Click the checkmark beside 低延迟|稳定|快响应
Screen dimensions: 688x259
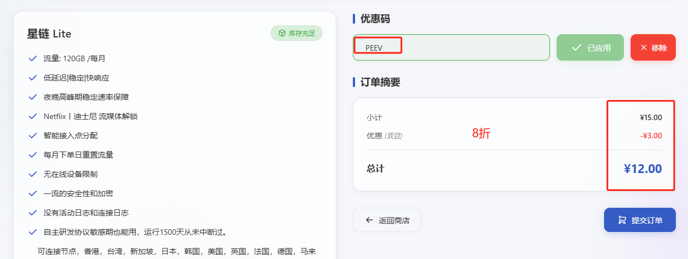33,78
